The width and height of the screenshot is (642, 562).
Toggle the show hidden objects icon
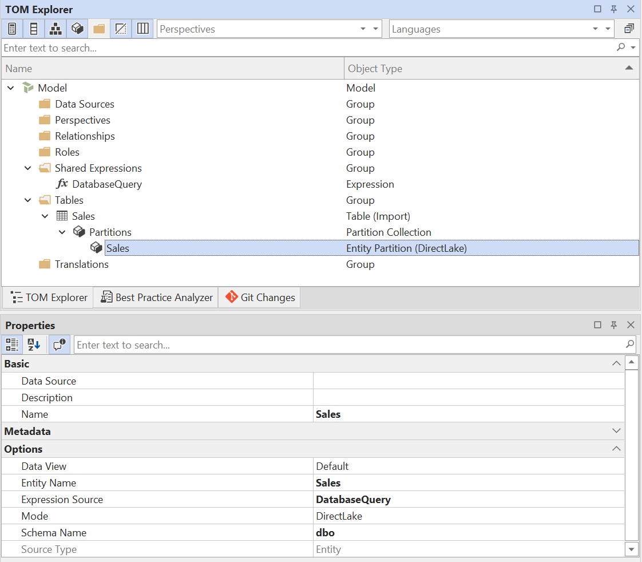120,28
